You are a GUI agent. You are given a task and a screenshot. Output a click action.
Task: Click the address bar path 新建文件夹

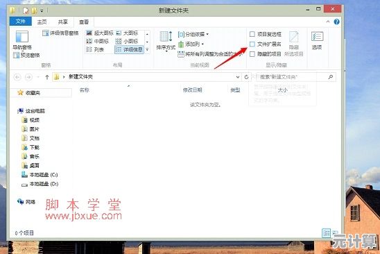(80, 77)
